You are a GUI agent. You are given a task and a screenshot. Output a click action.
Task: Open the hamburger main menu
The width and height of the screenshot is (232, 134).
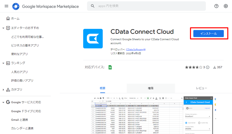[x=6, y=6]
